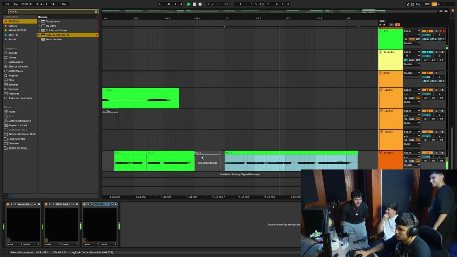Toggle the Follow playback icon

tap(160, 4)
